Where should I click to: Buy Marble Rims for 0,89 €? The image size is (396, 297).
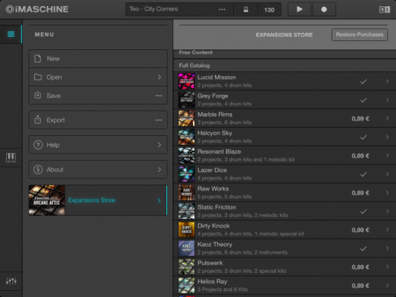[360, 119]
